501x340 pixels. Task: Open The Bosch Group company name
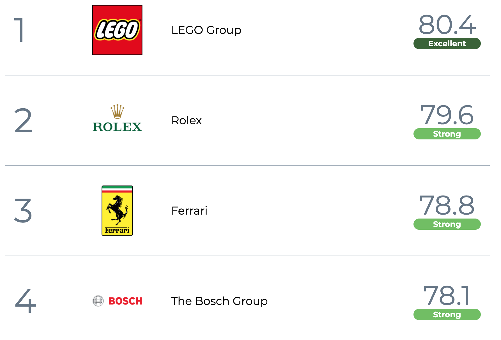(219, 301)
